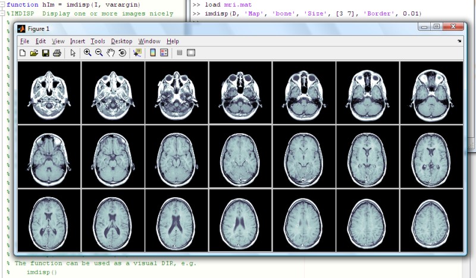Open the Insert menu
This screenshot has width=476, height=278.
point(77,41)
